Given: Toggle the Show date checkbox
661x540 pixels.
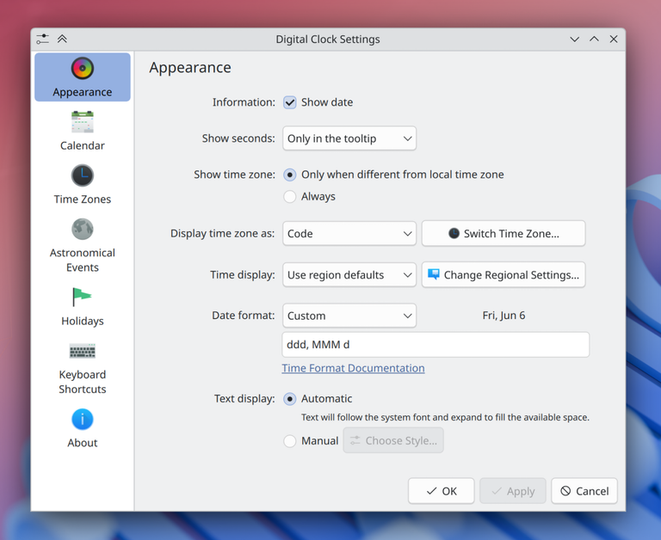Looking at the screenshot, I should click(289, 102).
